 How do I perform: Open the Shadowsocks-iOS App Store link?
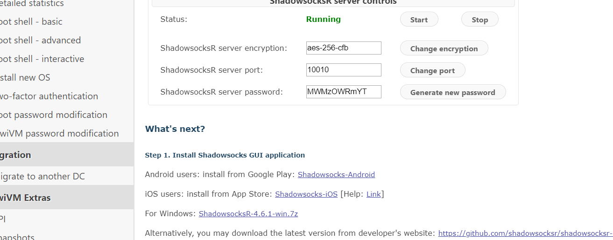306,194
